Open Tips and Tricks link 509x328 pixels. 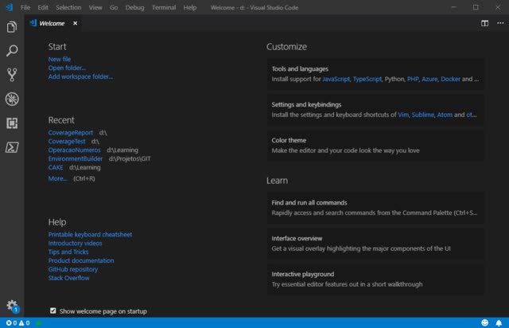pos(68,252)
